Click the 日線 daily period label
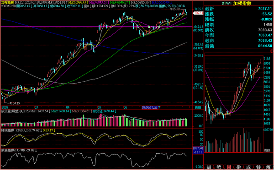 pyautogui.click(x=198, y=108)
